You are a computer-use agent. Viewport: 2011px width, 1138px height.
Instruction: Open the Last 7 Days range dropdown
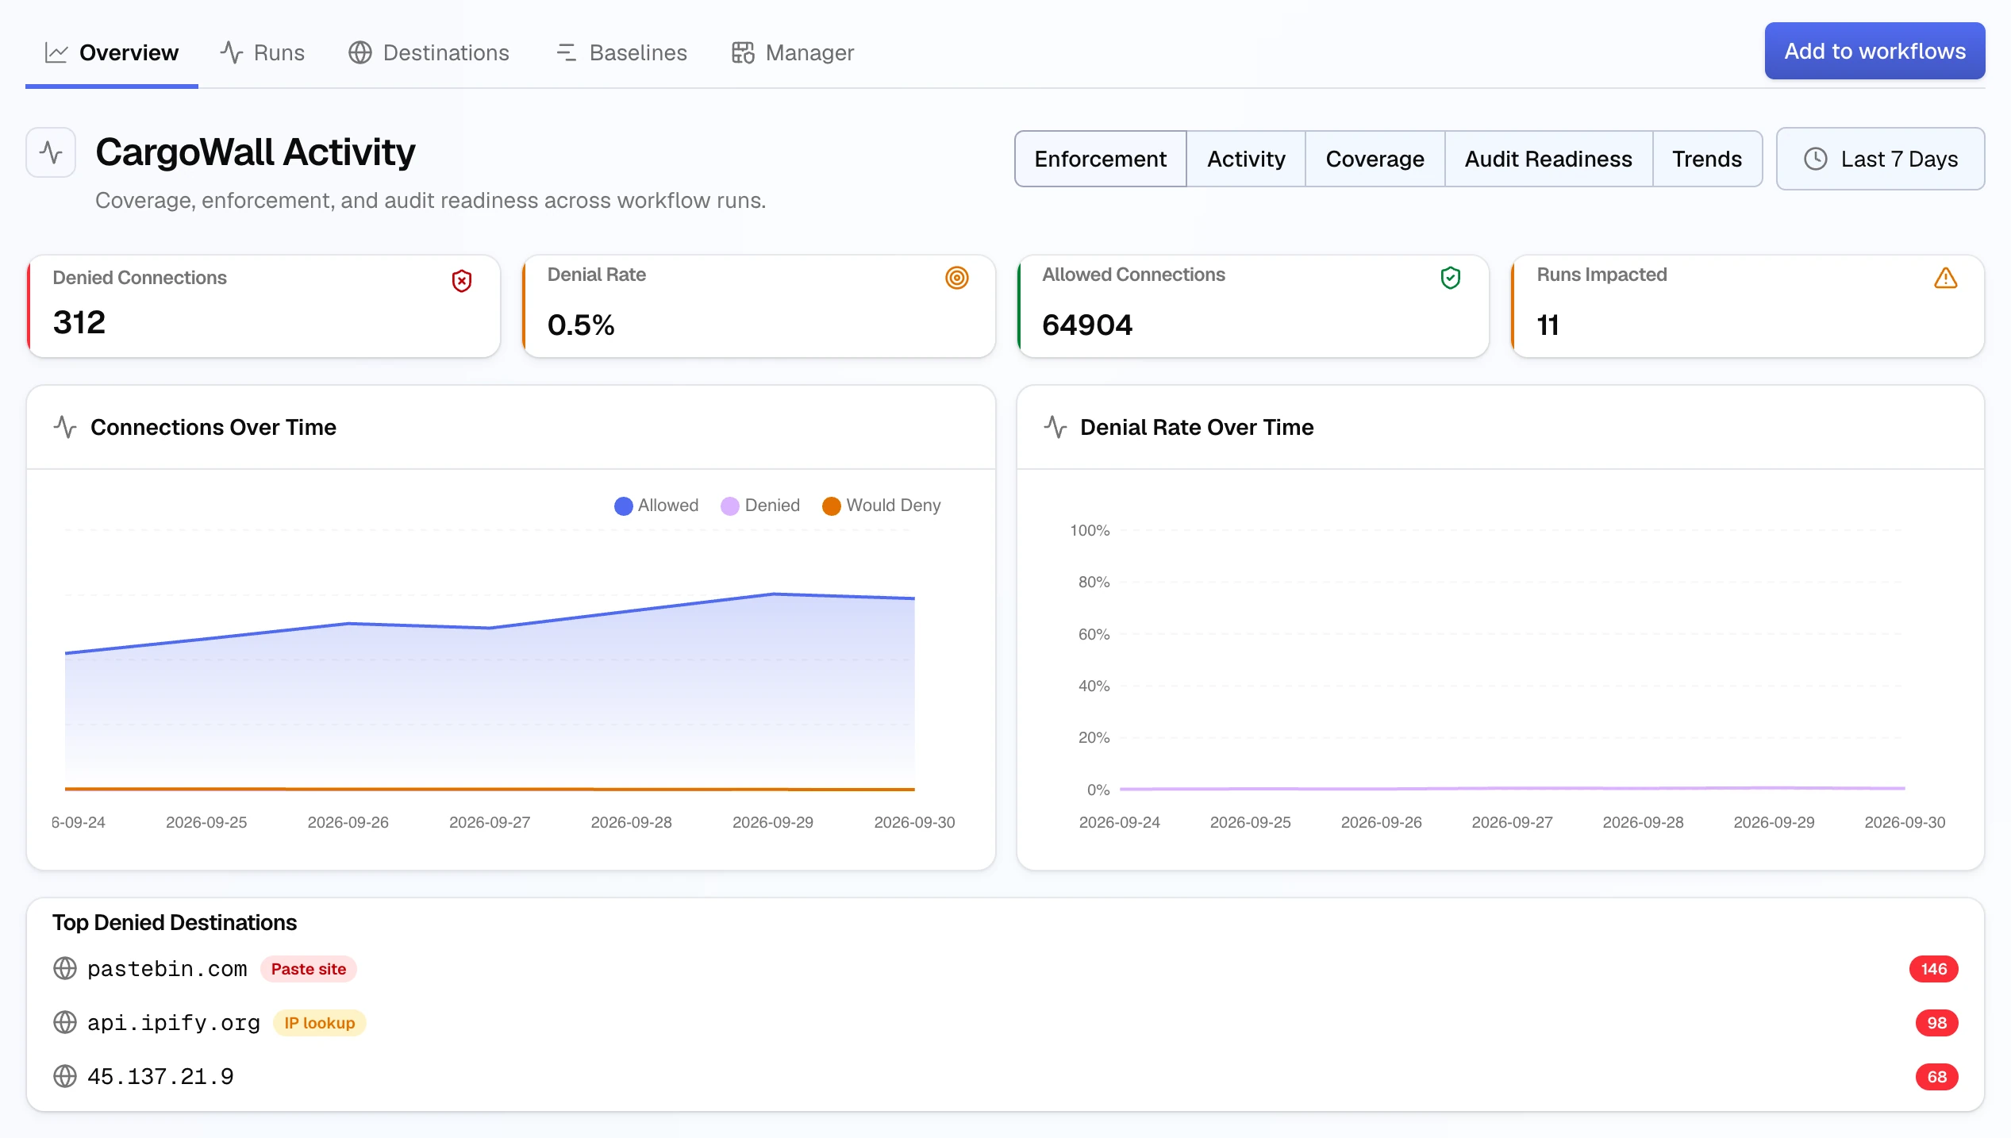tap(1880, 159)
